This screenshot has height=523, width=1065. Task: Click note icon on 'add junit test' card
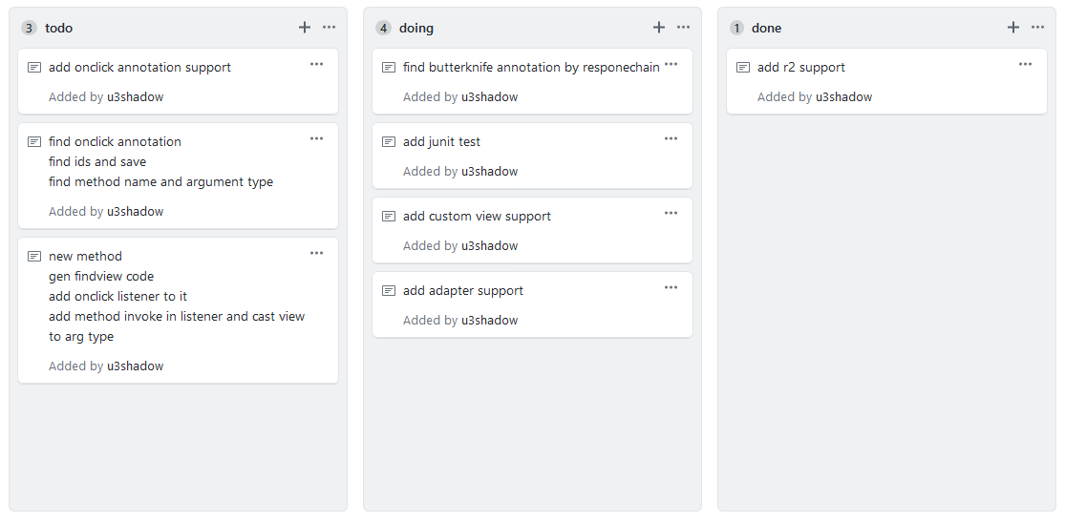click(389, 142)
